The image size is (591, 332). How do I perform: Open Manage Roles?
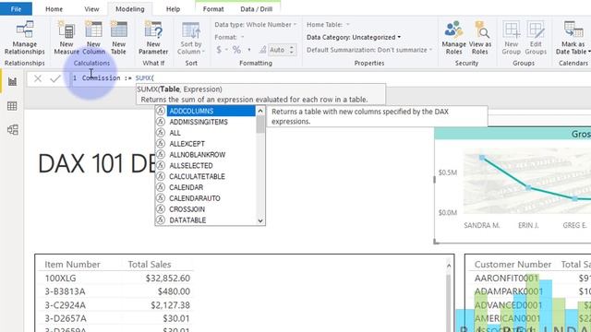point(453,38)
